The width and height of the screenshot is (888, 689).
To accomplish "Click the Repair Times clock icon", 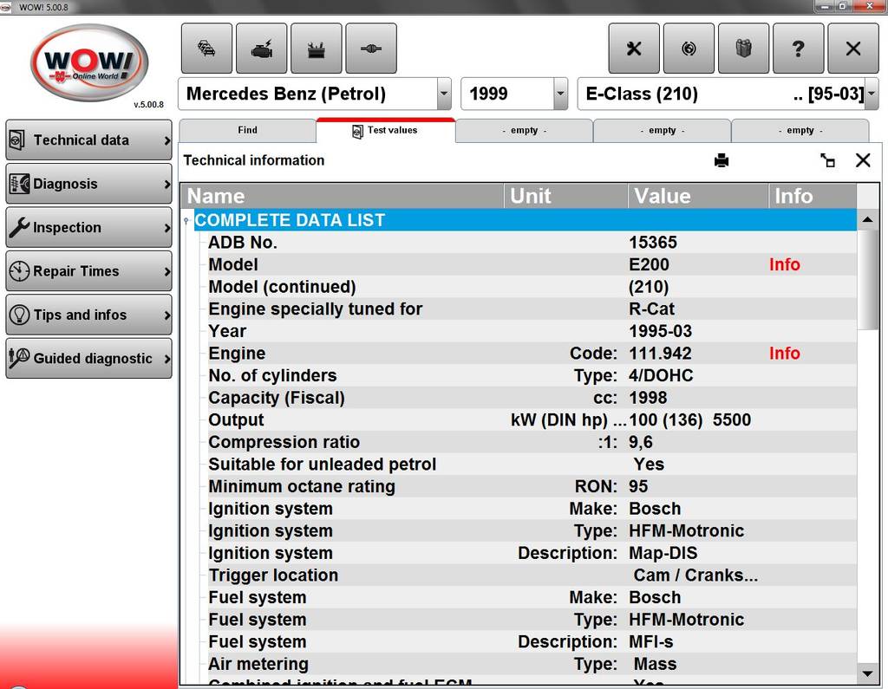I will pos(19,270).
